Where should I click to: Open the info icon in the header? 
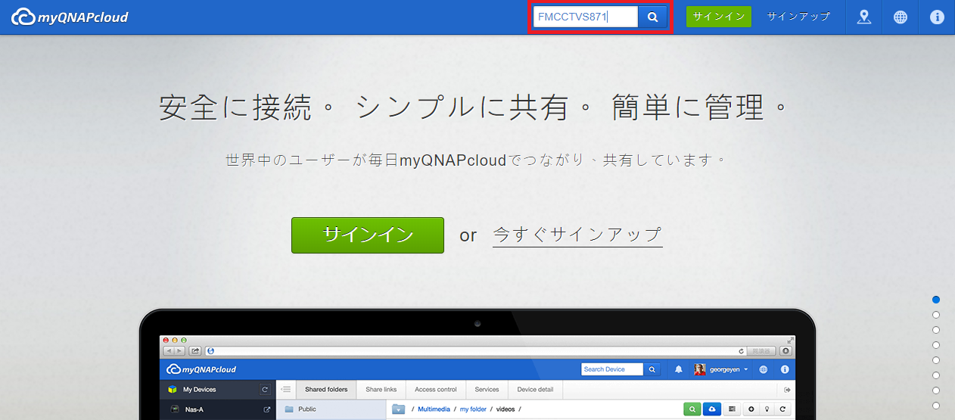point(937,17)
